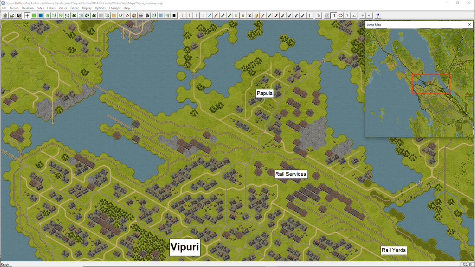The height and width of the screenshot is (267, 475).
Task: Click the blue question mark Help icon
Action: click(378, 15)
